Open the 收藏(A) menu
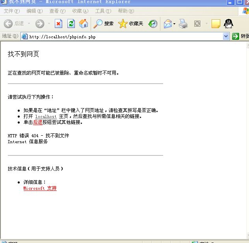The image size is (249, 243). [80, 11]
